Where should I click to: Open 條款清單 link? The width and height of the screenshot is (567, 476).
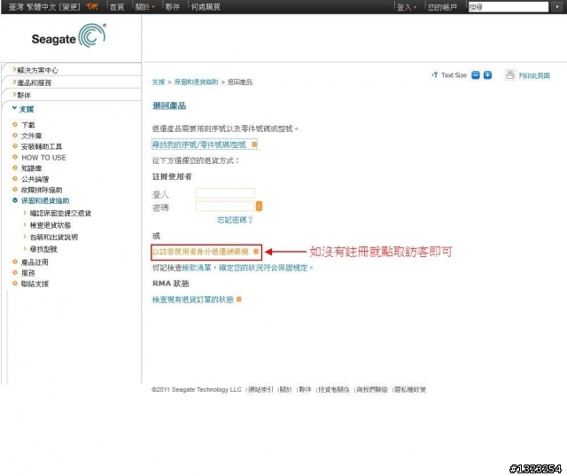click(x=197, y=268)
